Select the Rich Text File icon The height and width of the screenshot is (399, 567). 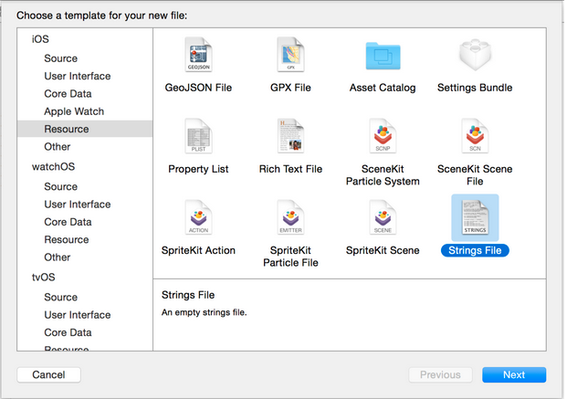[290, 136]
